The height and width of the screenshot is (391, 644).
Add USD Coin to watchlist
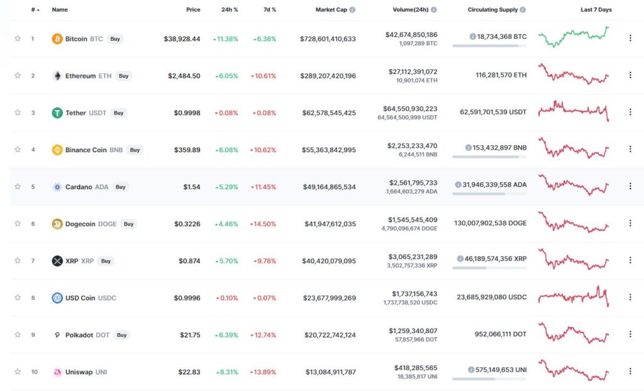tap(18, 297)
